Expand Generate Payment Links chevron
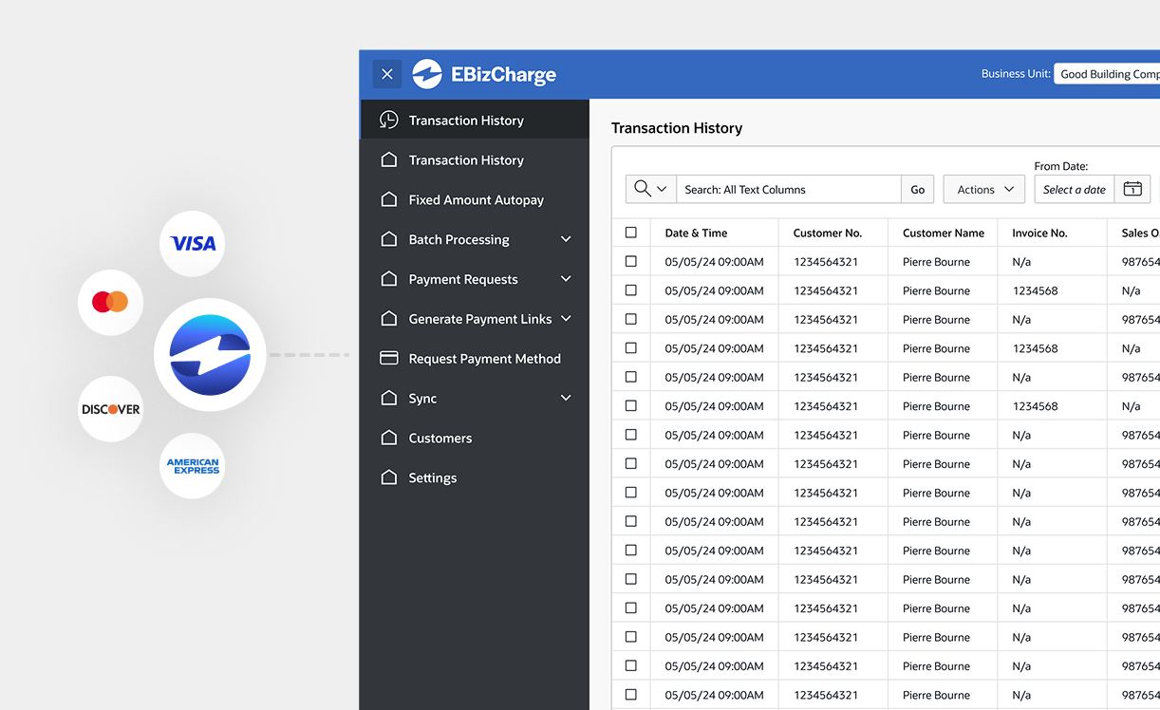1160x710 pixels. (566, 319)
